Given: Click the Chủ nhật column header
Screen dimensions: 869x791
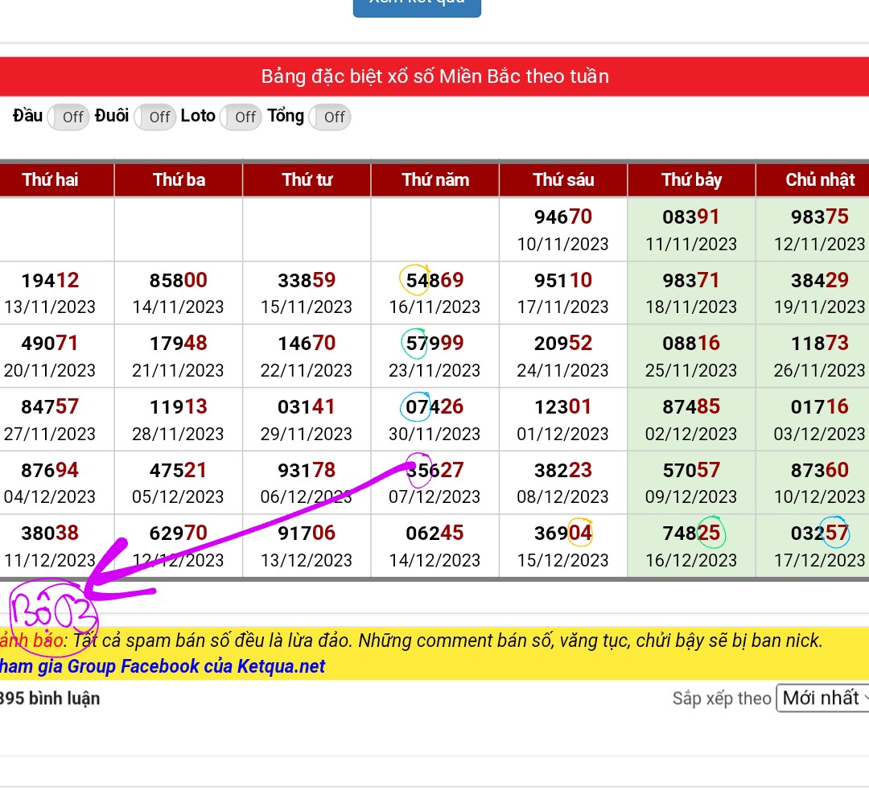Looking at the screenshot, I should tap(819, 179).
